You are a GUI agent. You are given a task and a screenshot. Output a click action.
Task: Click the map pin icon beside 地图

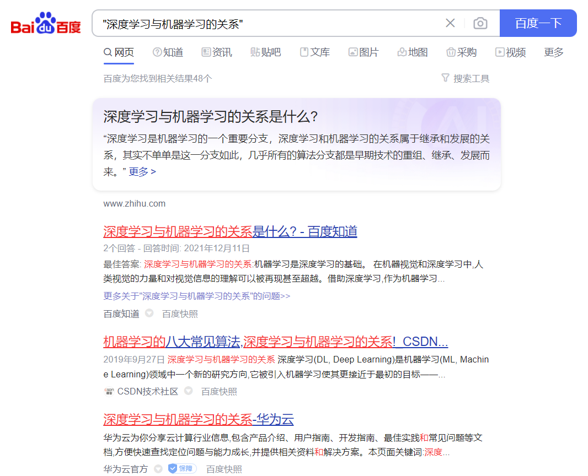pyautogui.click(x=402, y=52)
